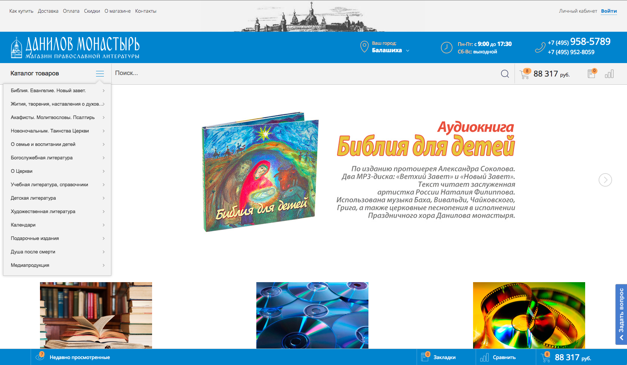
Task: Click the Danilov Monastery logo
Action: click(75, 48)
